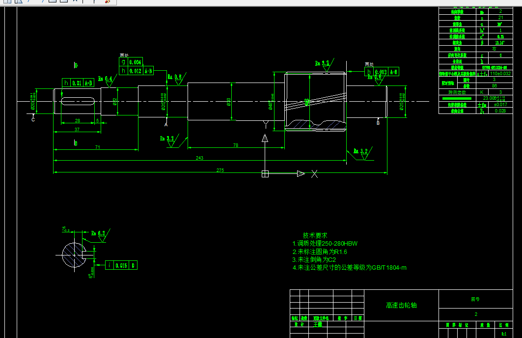Click the 0.01 A-B tolerance frame

[x=78, y=83]
